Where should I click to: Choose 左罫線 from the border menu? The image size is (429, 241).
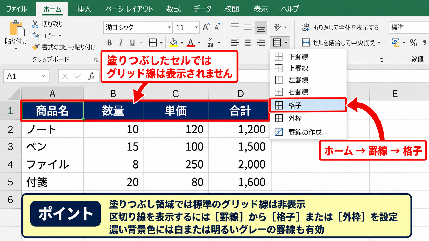tap(308, 80)
